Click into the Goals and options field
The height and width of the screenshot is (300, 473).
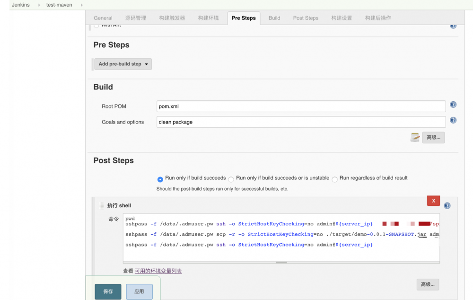coord(301,122)
